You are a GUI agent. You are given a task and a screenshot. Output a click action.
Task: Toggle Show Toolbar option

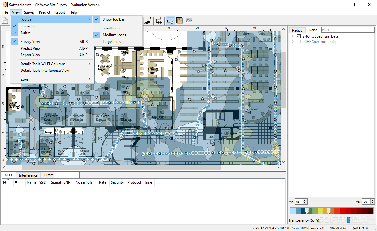pos(117,19)
